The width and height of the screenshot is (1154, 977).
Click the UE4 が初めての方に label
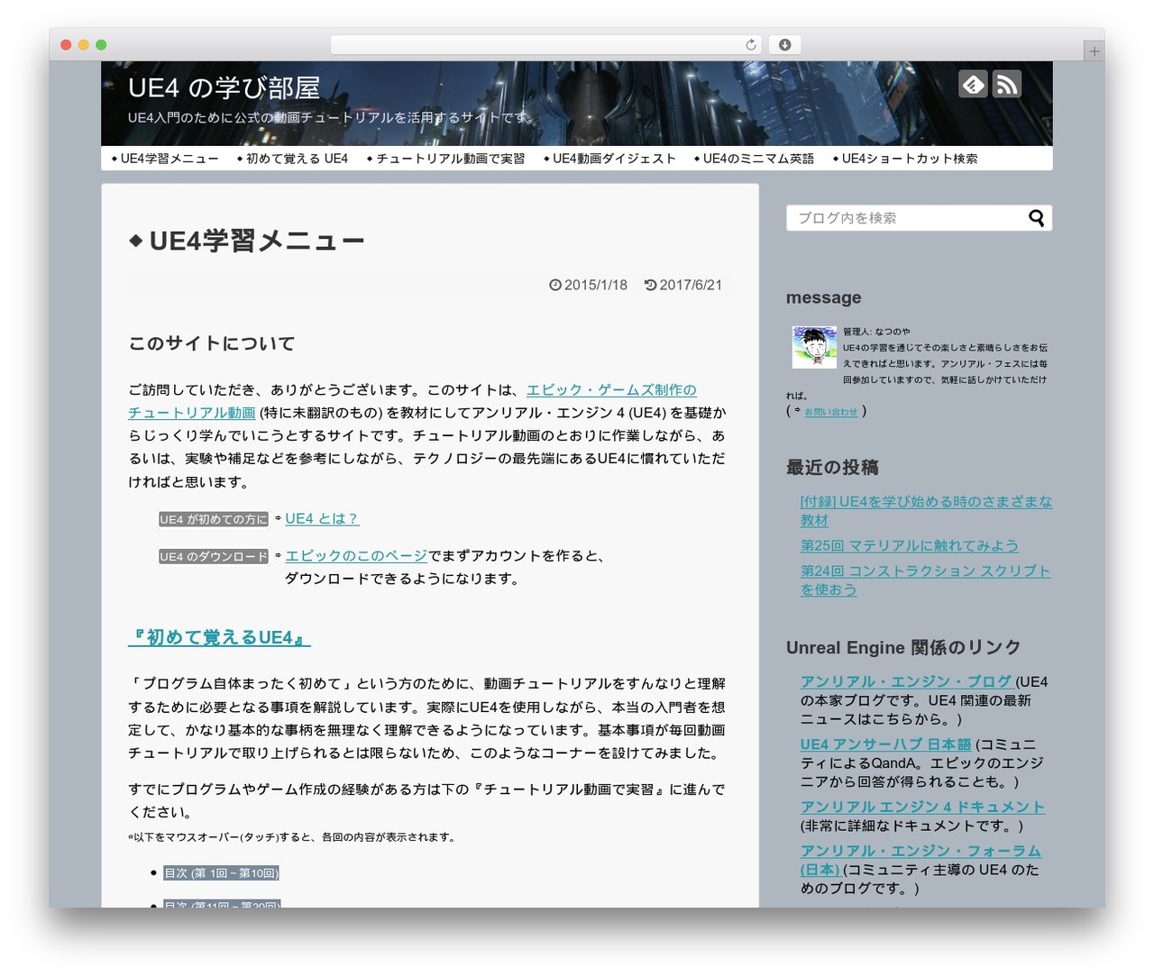coord(214,520)
